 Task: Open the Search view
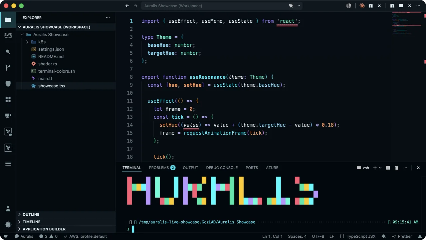(x=8, y=52)
